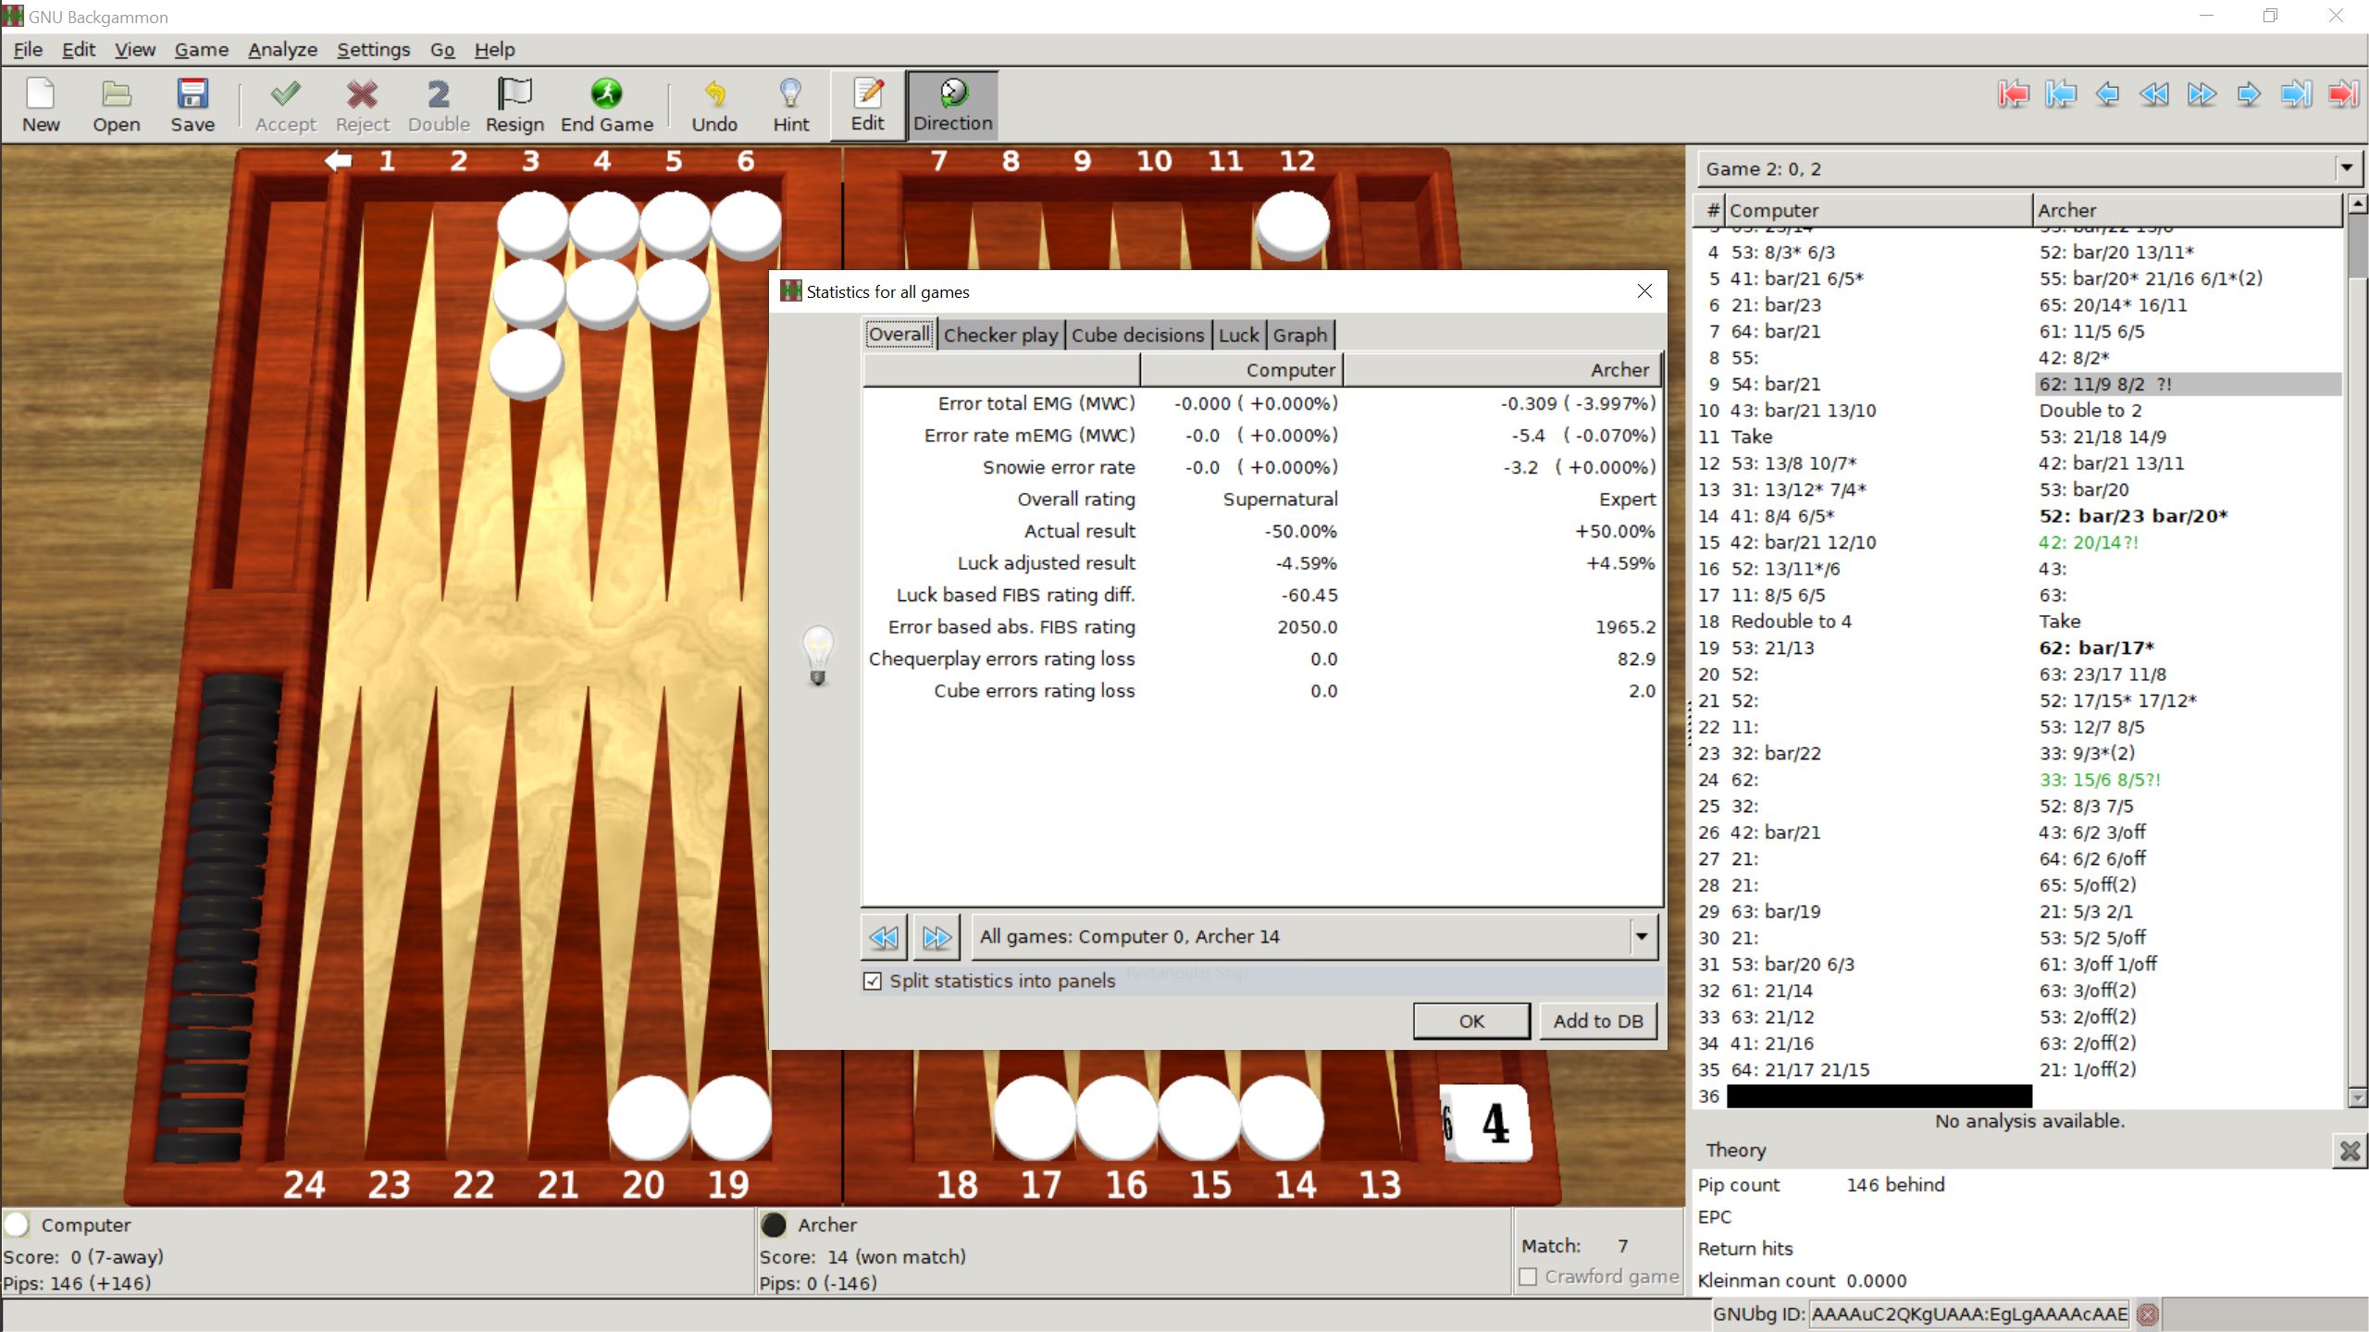
Task: Click the Hint lightbulb toolbar icon
Action: [x=790, y=105]
